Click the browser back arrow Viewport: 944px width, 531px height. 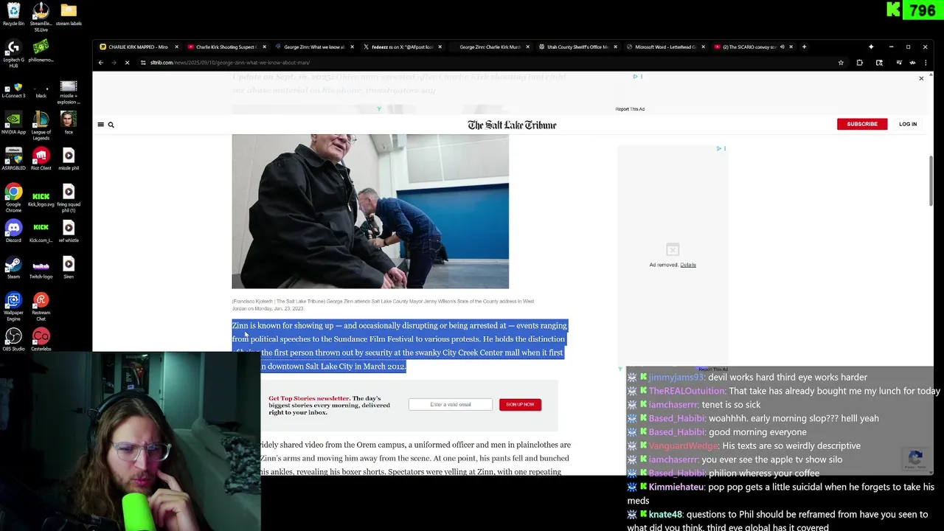click(x=101, y=63)
